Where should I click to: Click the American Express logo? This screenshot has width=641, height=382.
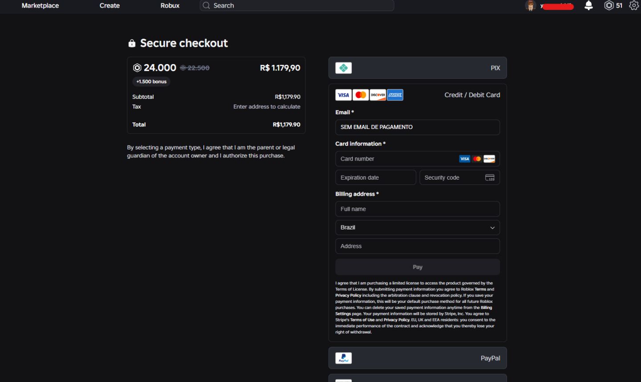395,95
